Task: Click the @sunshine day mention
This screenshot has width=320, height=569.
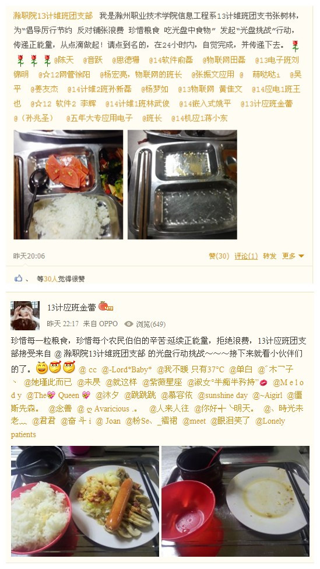Action: pos(223,396)
